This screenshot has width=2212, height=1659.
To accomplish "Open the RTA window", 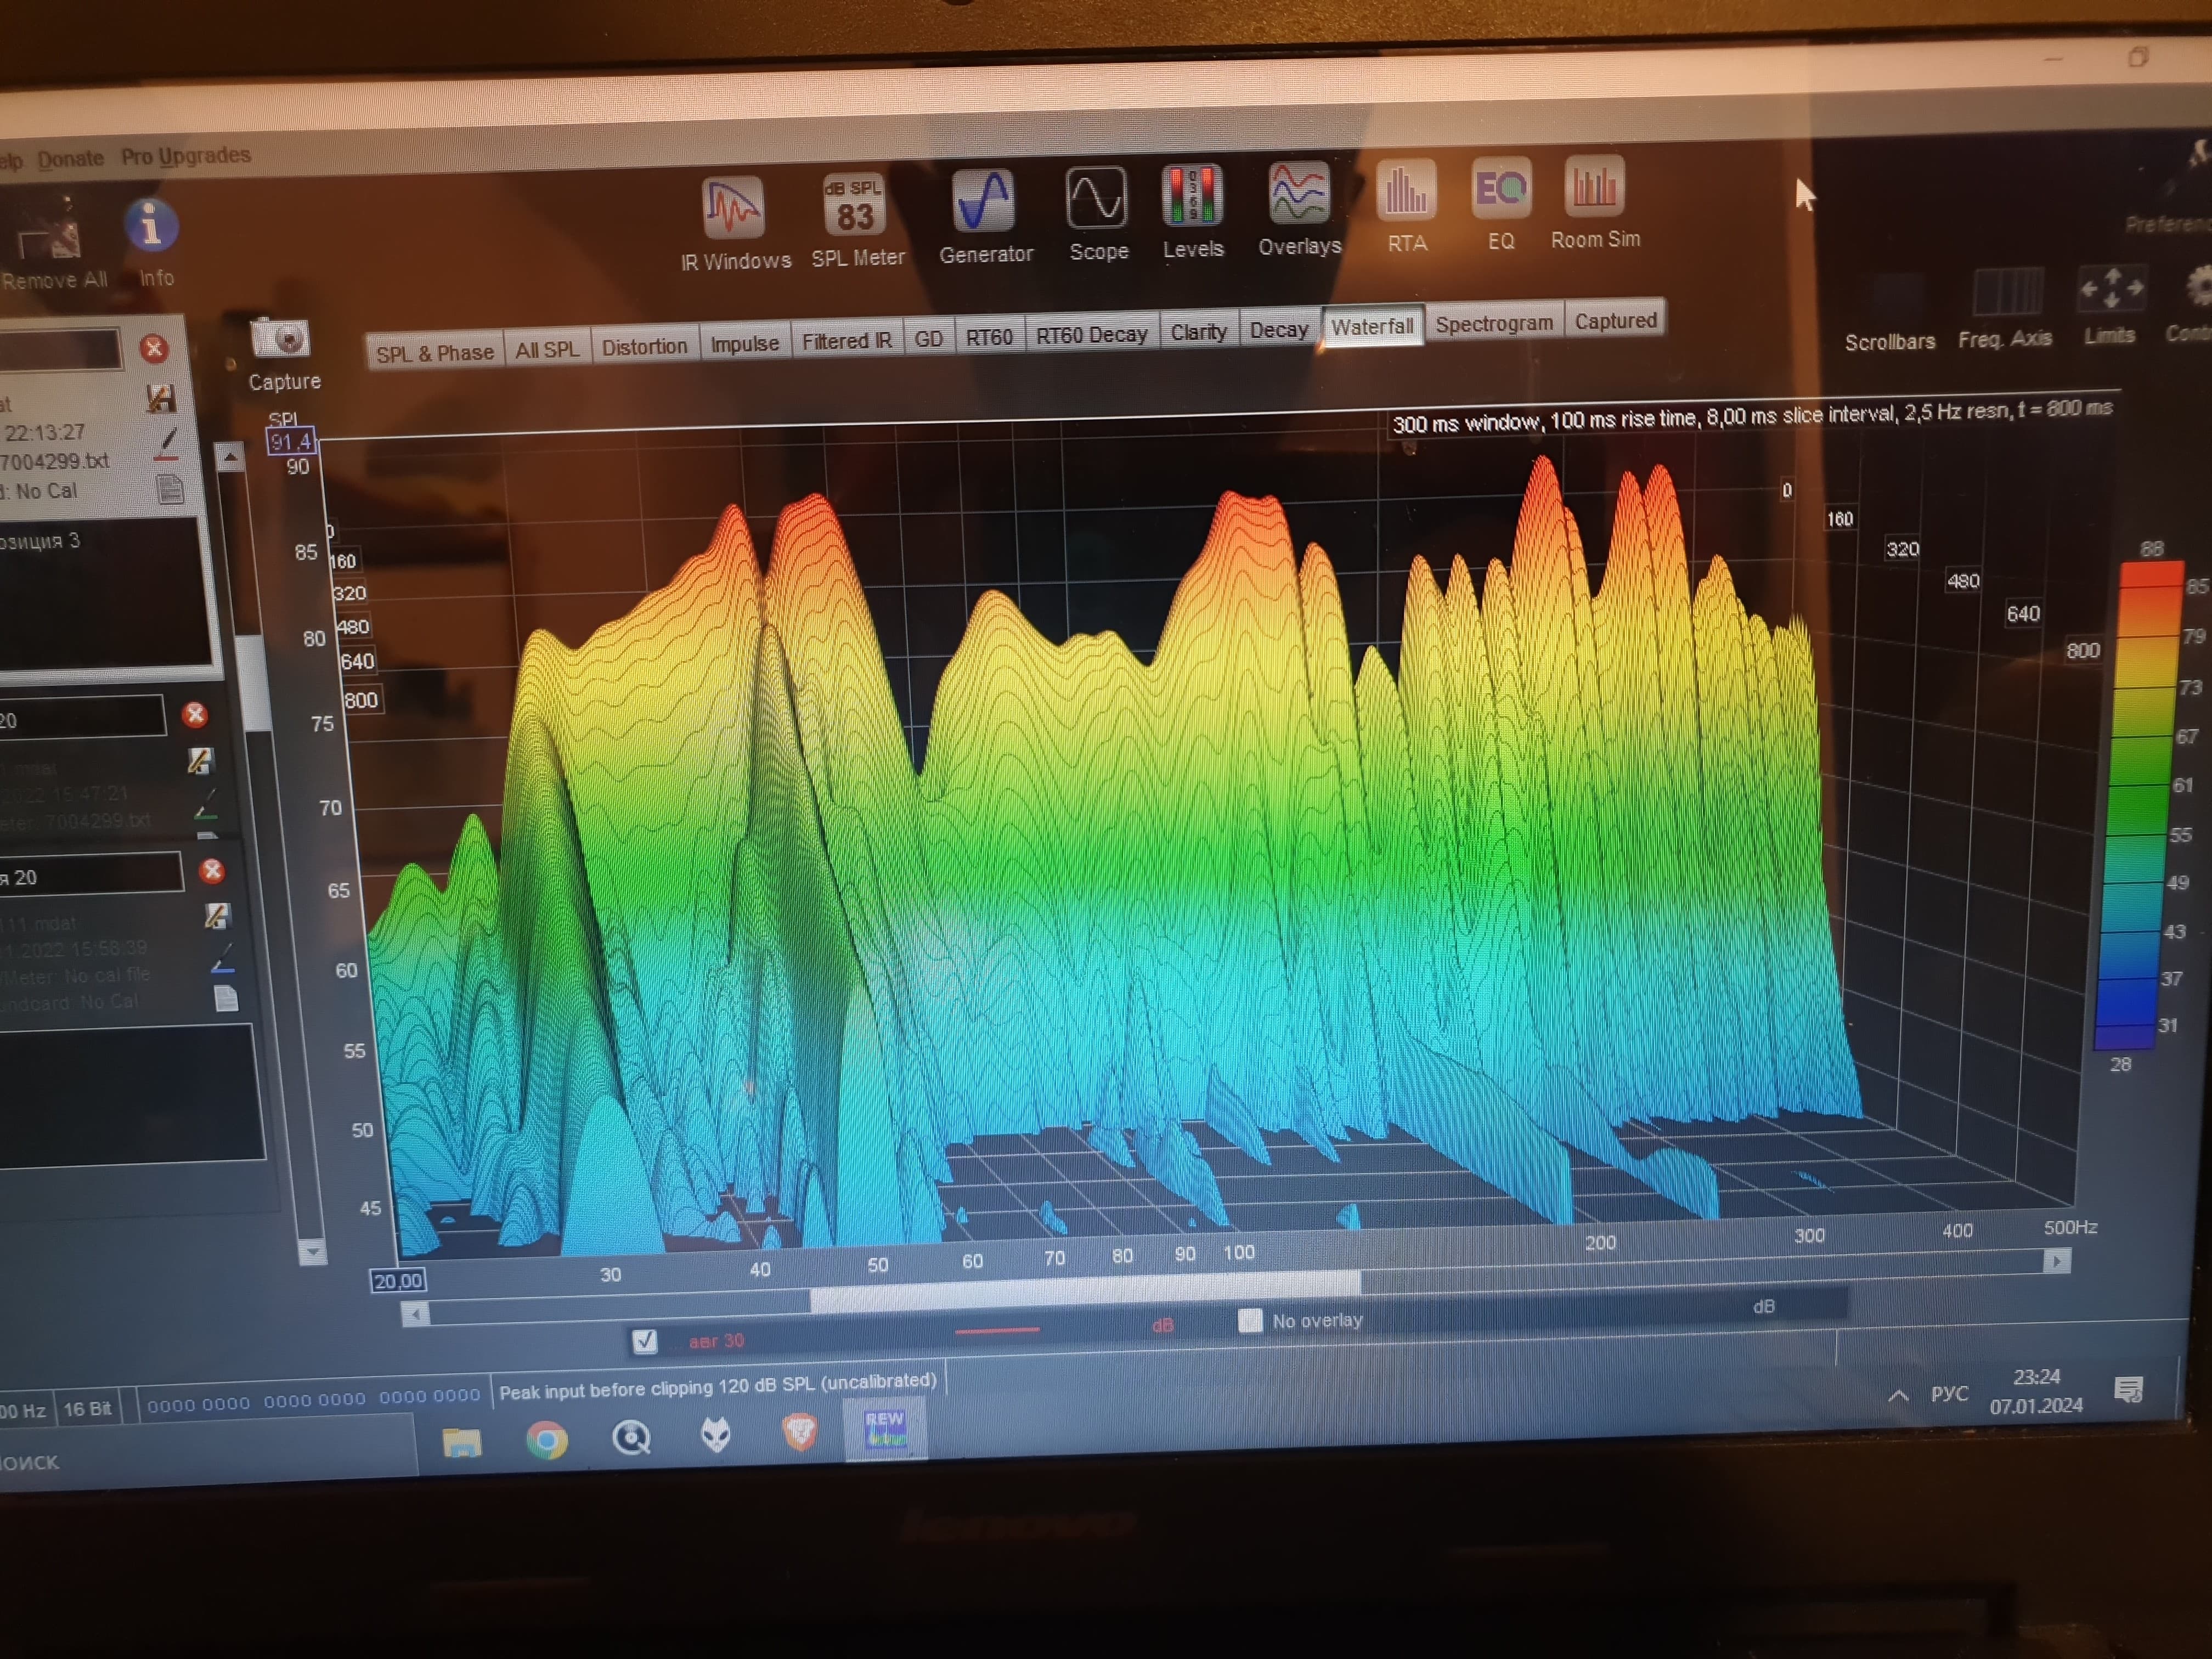I will tap(1406, 191).
